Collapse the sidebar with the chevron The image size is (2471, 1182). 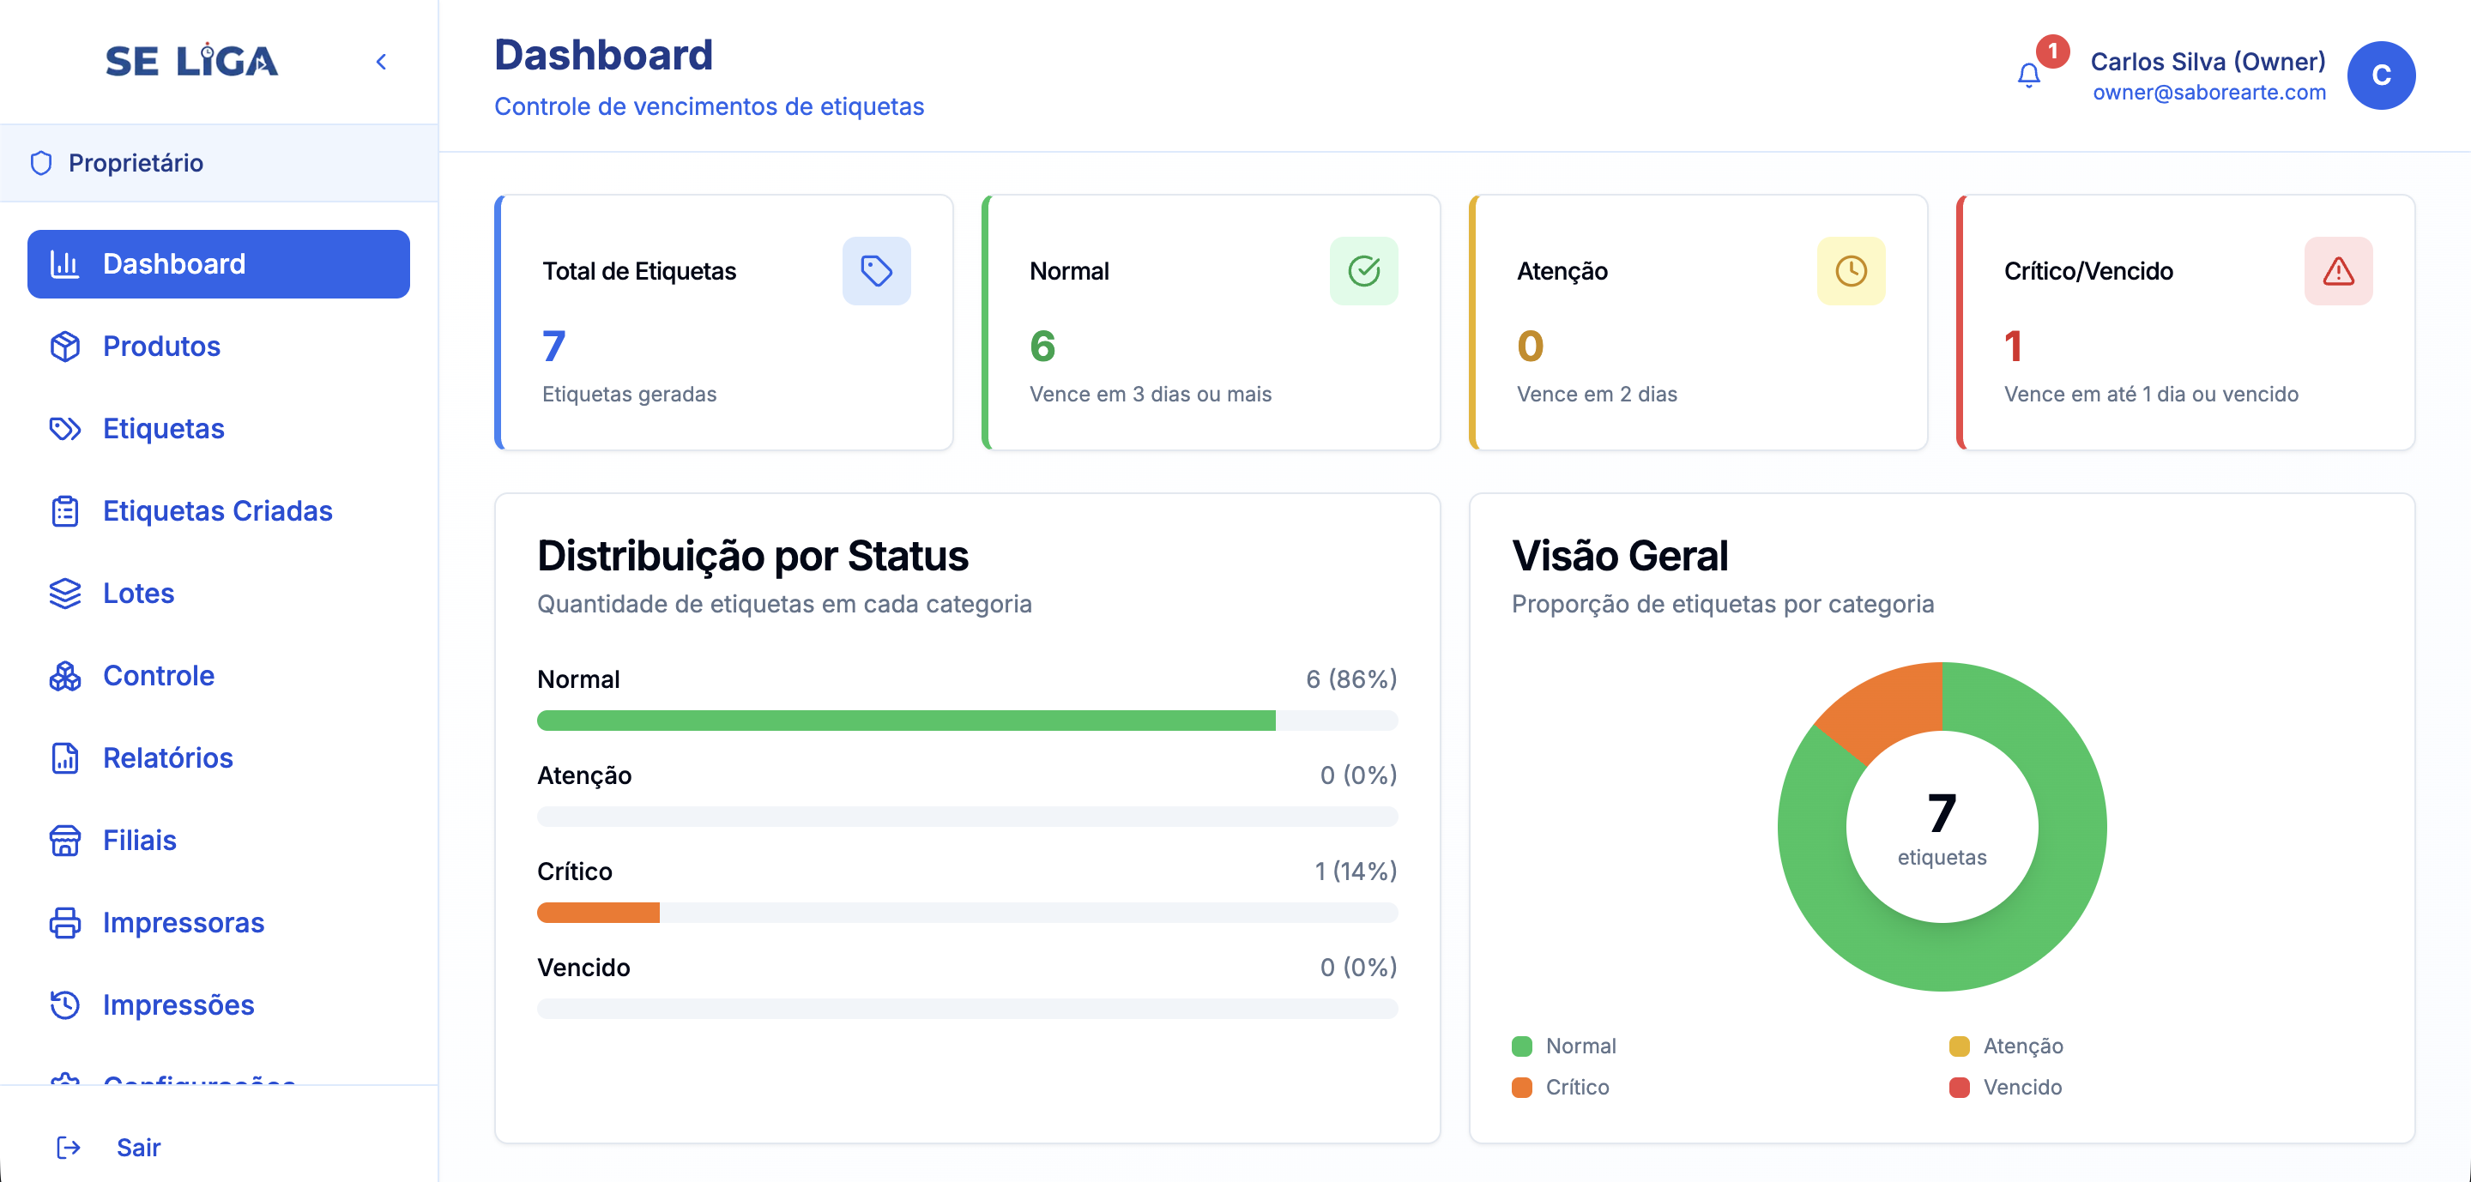click(381, 63)
